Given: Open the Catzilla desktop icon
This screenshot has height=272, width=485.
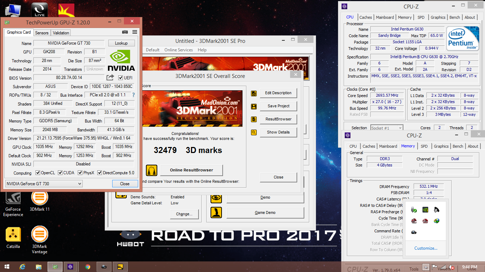Looking at the screenshot, I should [13, 238].
